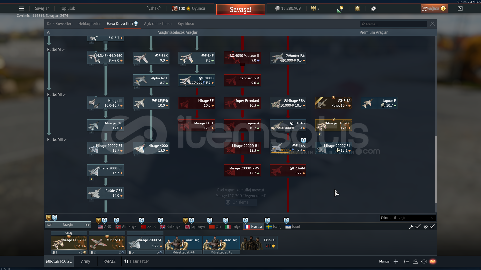Select the SSCB nation tab

pyautogui.click(x=148, y=226)
